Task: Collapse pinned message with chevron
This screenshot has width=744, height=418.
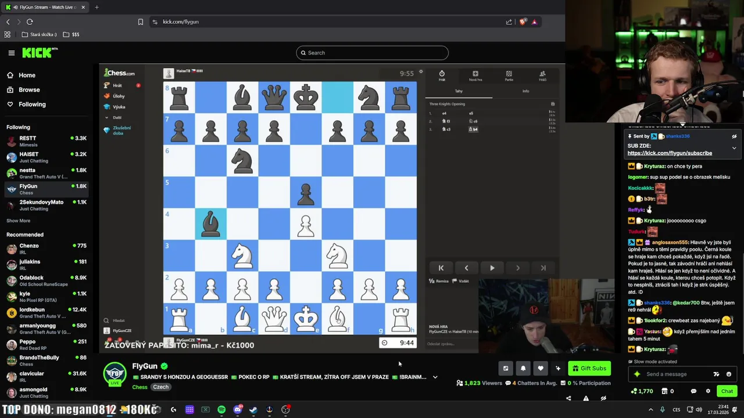Action: 734,148
